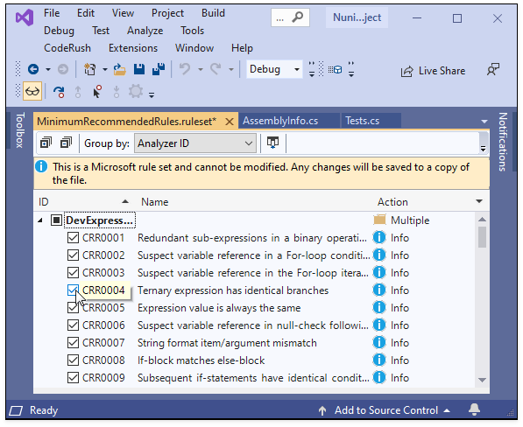Click the Save floppy disk icon
Screen dimensions: 523x427
pos(139,69)
